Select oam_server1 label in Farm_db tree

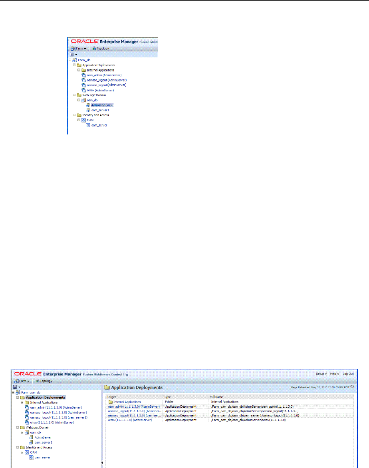[x=100, y=110]
